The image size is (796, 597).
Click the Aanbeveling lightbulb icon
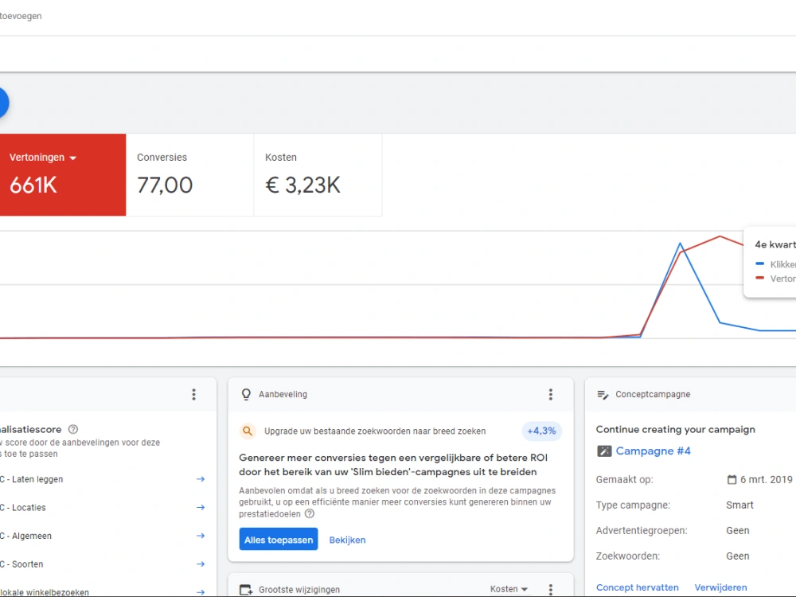tap(246, 395)
